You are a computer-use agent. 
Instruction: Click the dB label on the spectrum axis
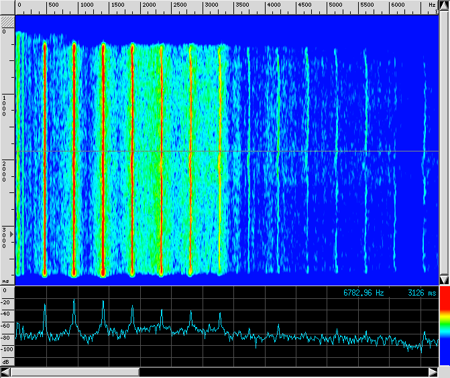coord(5,361)
